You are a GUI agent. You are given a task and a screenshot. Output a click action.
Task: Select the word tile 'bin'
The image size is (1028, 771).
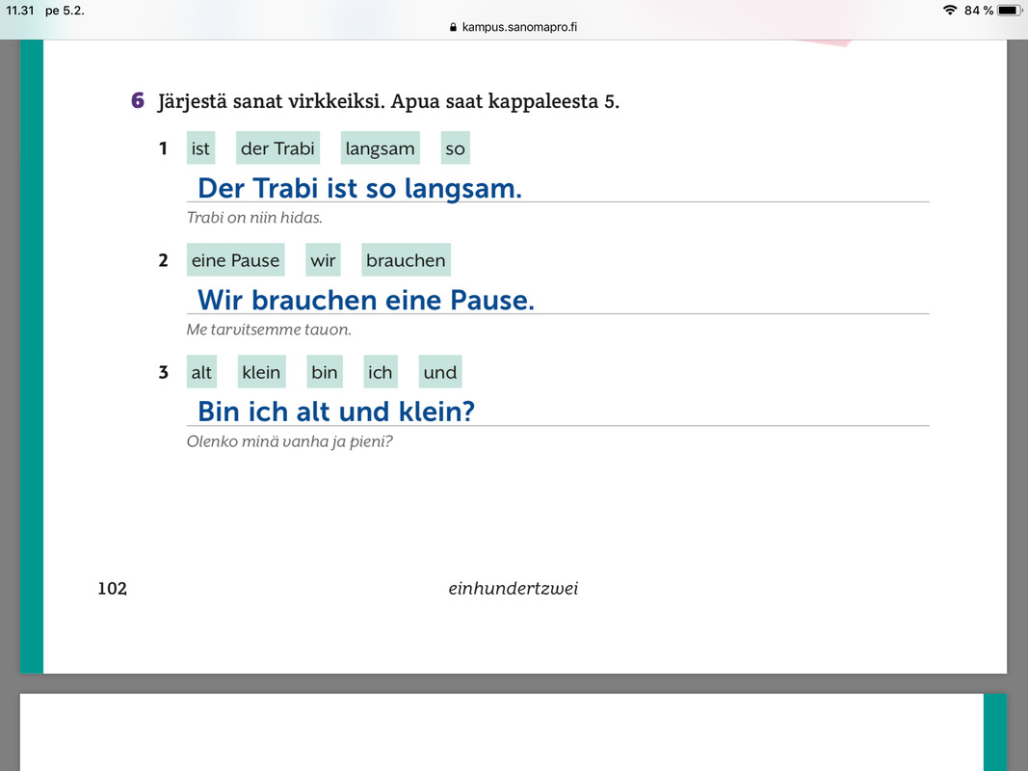325,372
